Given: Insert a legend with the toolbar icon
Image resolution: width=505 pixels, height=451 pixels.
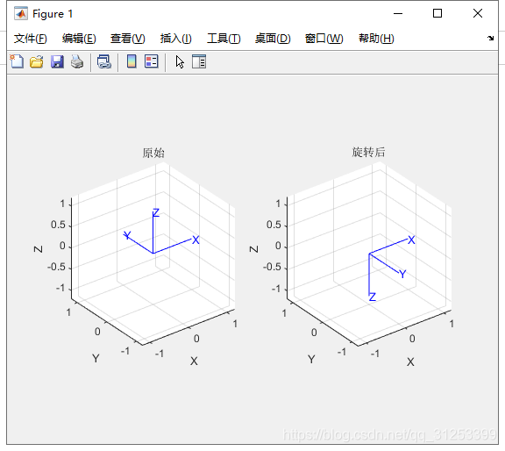Looking at the screenshot, I should pos(152,61).
